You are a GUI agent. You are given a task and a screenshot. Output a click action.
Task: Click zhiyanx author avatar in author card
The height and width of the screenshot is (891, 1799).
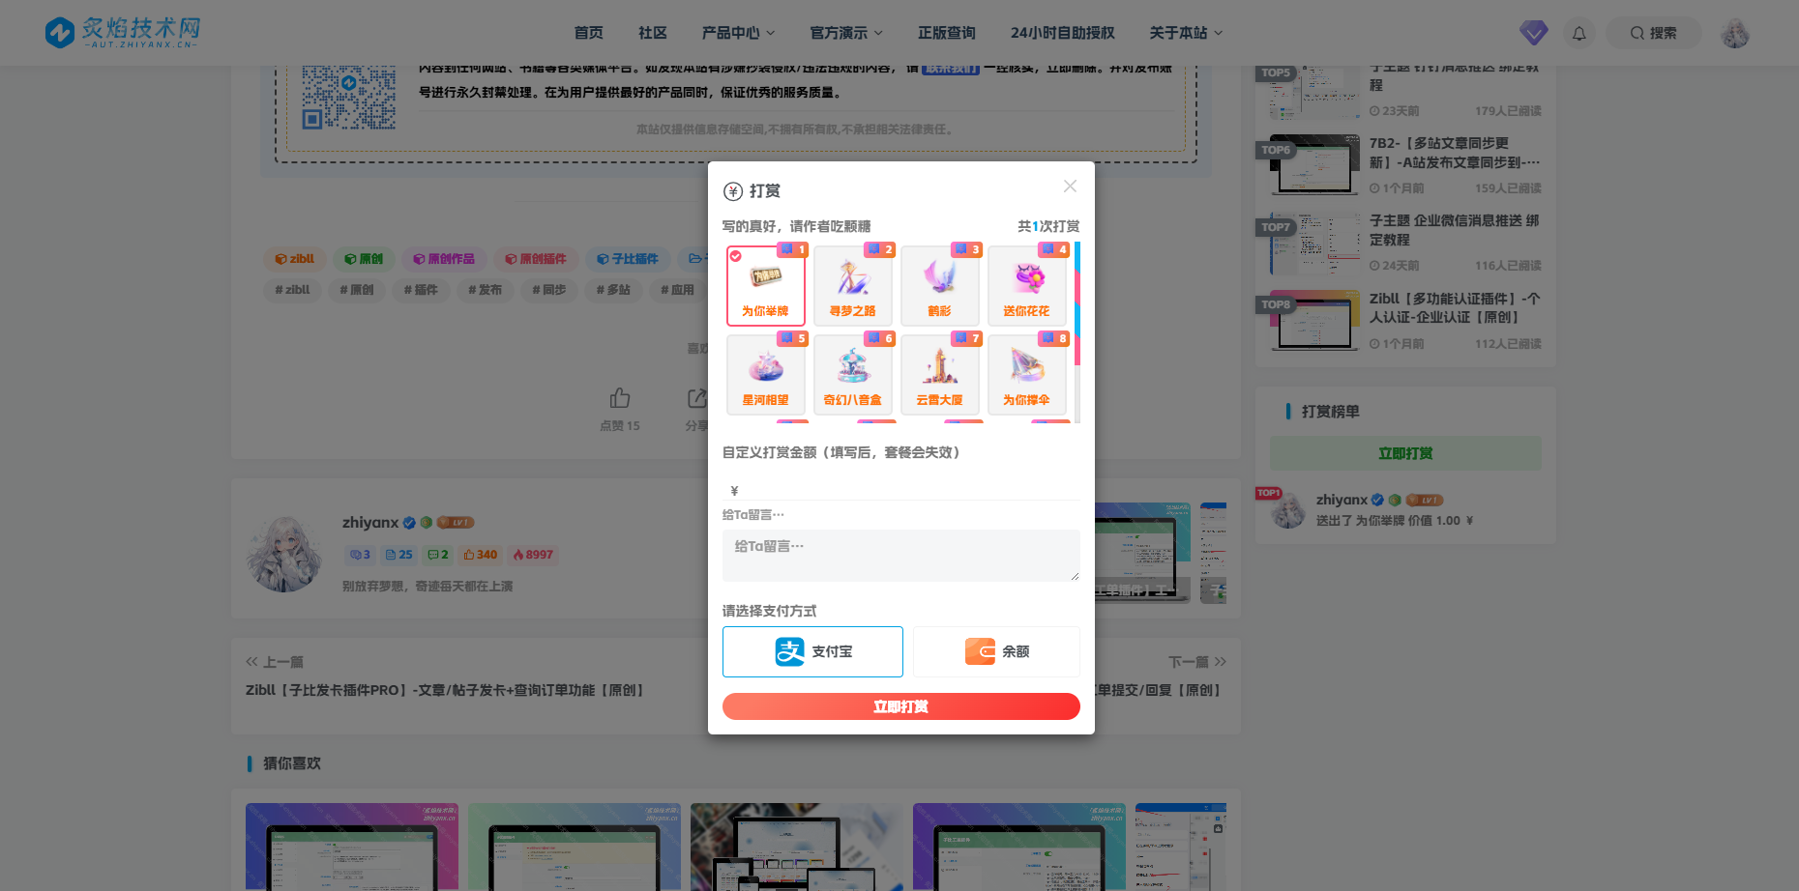[284, 553]
